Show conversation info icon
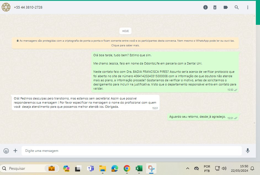The width and height of the screenshot is (260, 175). [x=205, y=7]
